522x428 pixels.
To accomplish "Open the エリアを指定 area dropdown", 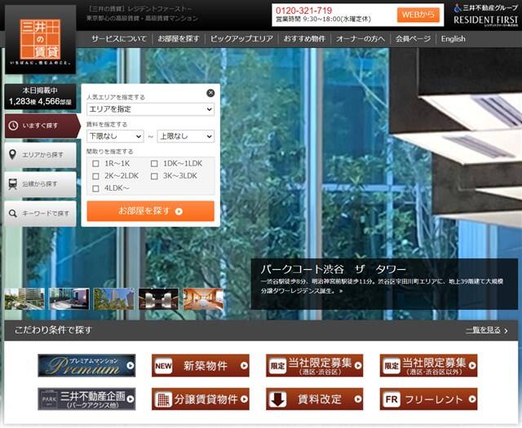I will click(x=150, y=109).
